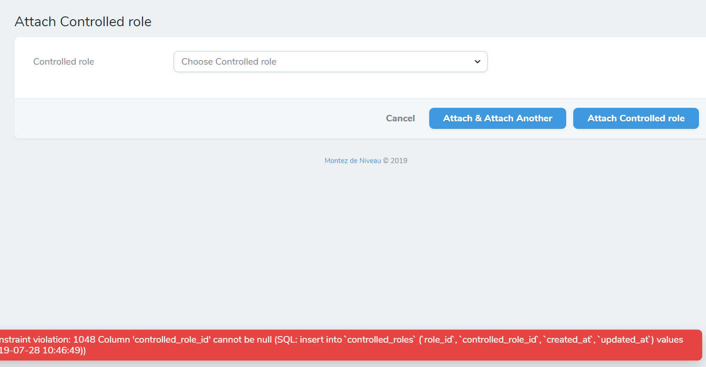
Task: Click the Controlled role form label
Action: (x=63, y=61)
